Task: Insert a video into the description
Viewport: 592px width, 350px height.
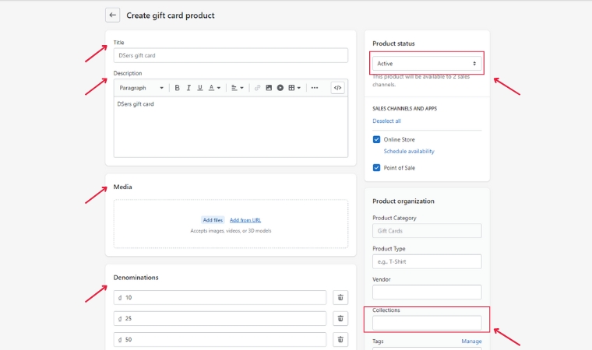Action: click(x=280, y=88)
